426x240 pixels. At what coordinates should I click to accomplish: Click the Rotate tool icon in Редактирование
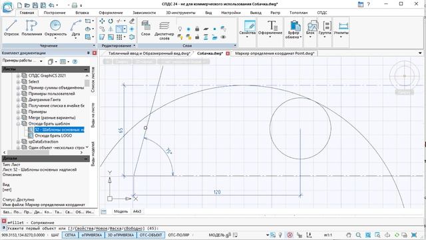coord(110,21)
